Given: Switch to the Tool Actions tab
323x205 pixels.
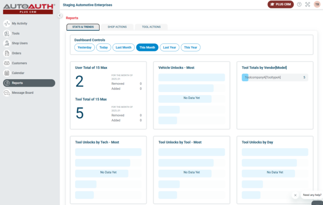Looking at the screenshot, I should coord(151,27).
